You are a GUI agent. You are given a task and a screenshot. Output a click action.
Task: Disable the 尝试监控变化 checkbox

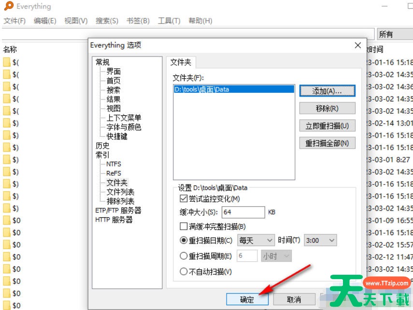[183, 200]
